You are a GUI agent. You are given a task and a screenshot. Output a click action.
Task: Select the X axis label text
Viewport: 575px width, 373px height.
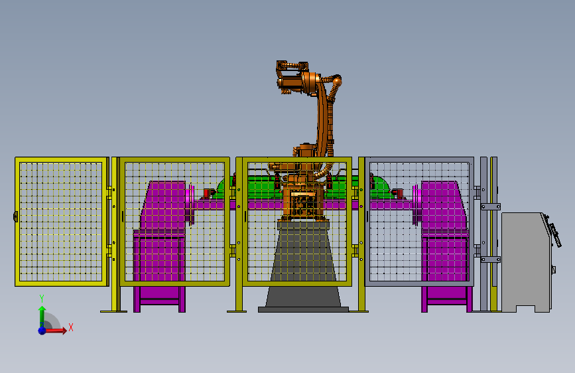point(71,327)
